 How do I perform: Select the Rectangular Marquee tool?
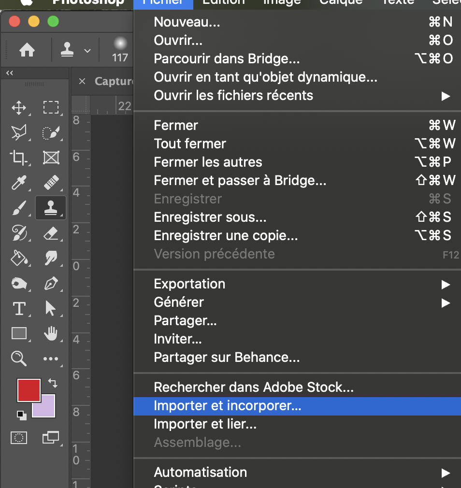click(51, 107)
